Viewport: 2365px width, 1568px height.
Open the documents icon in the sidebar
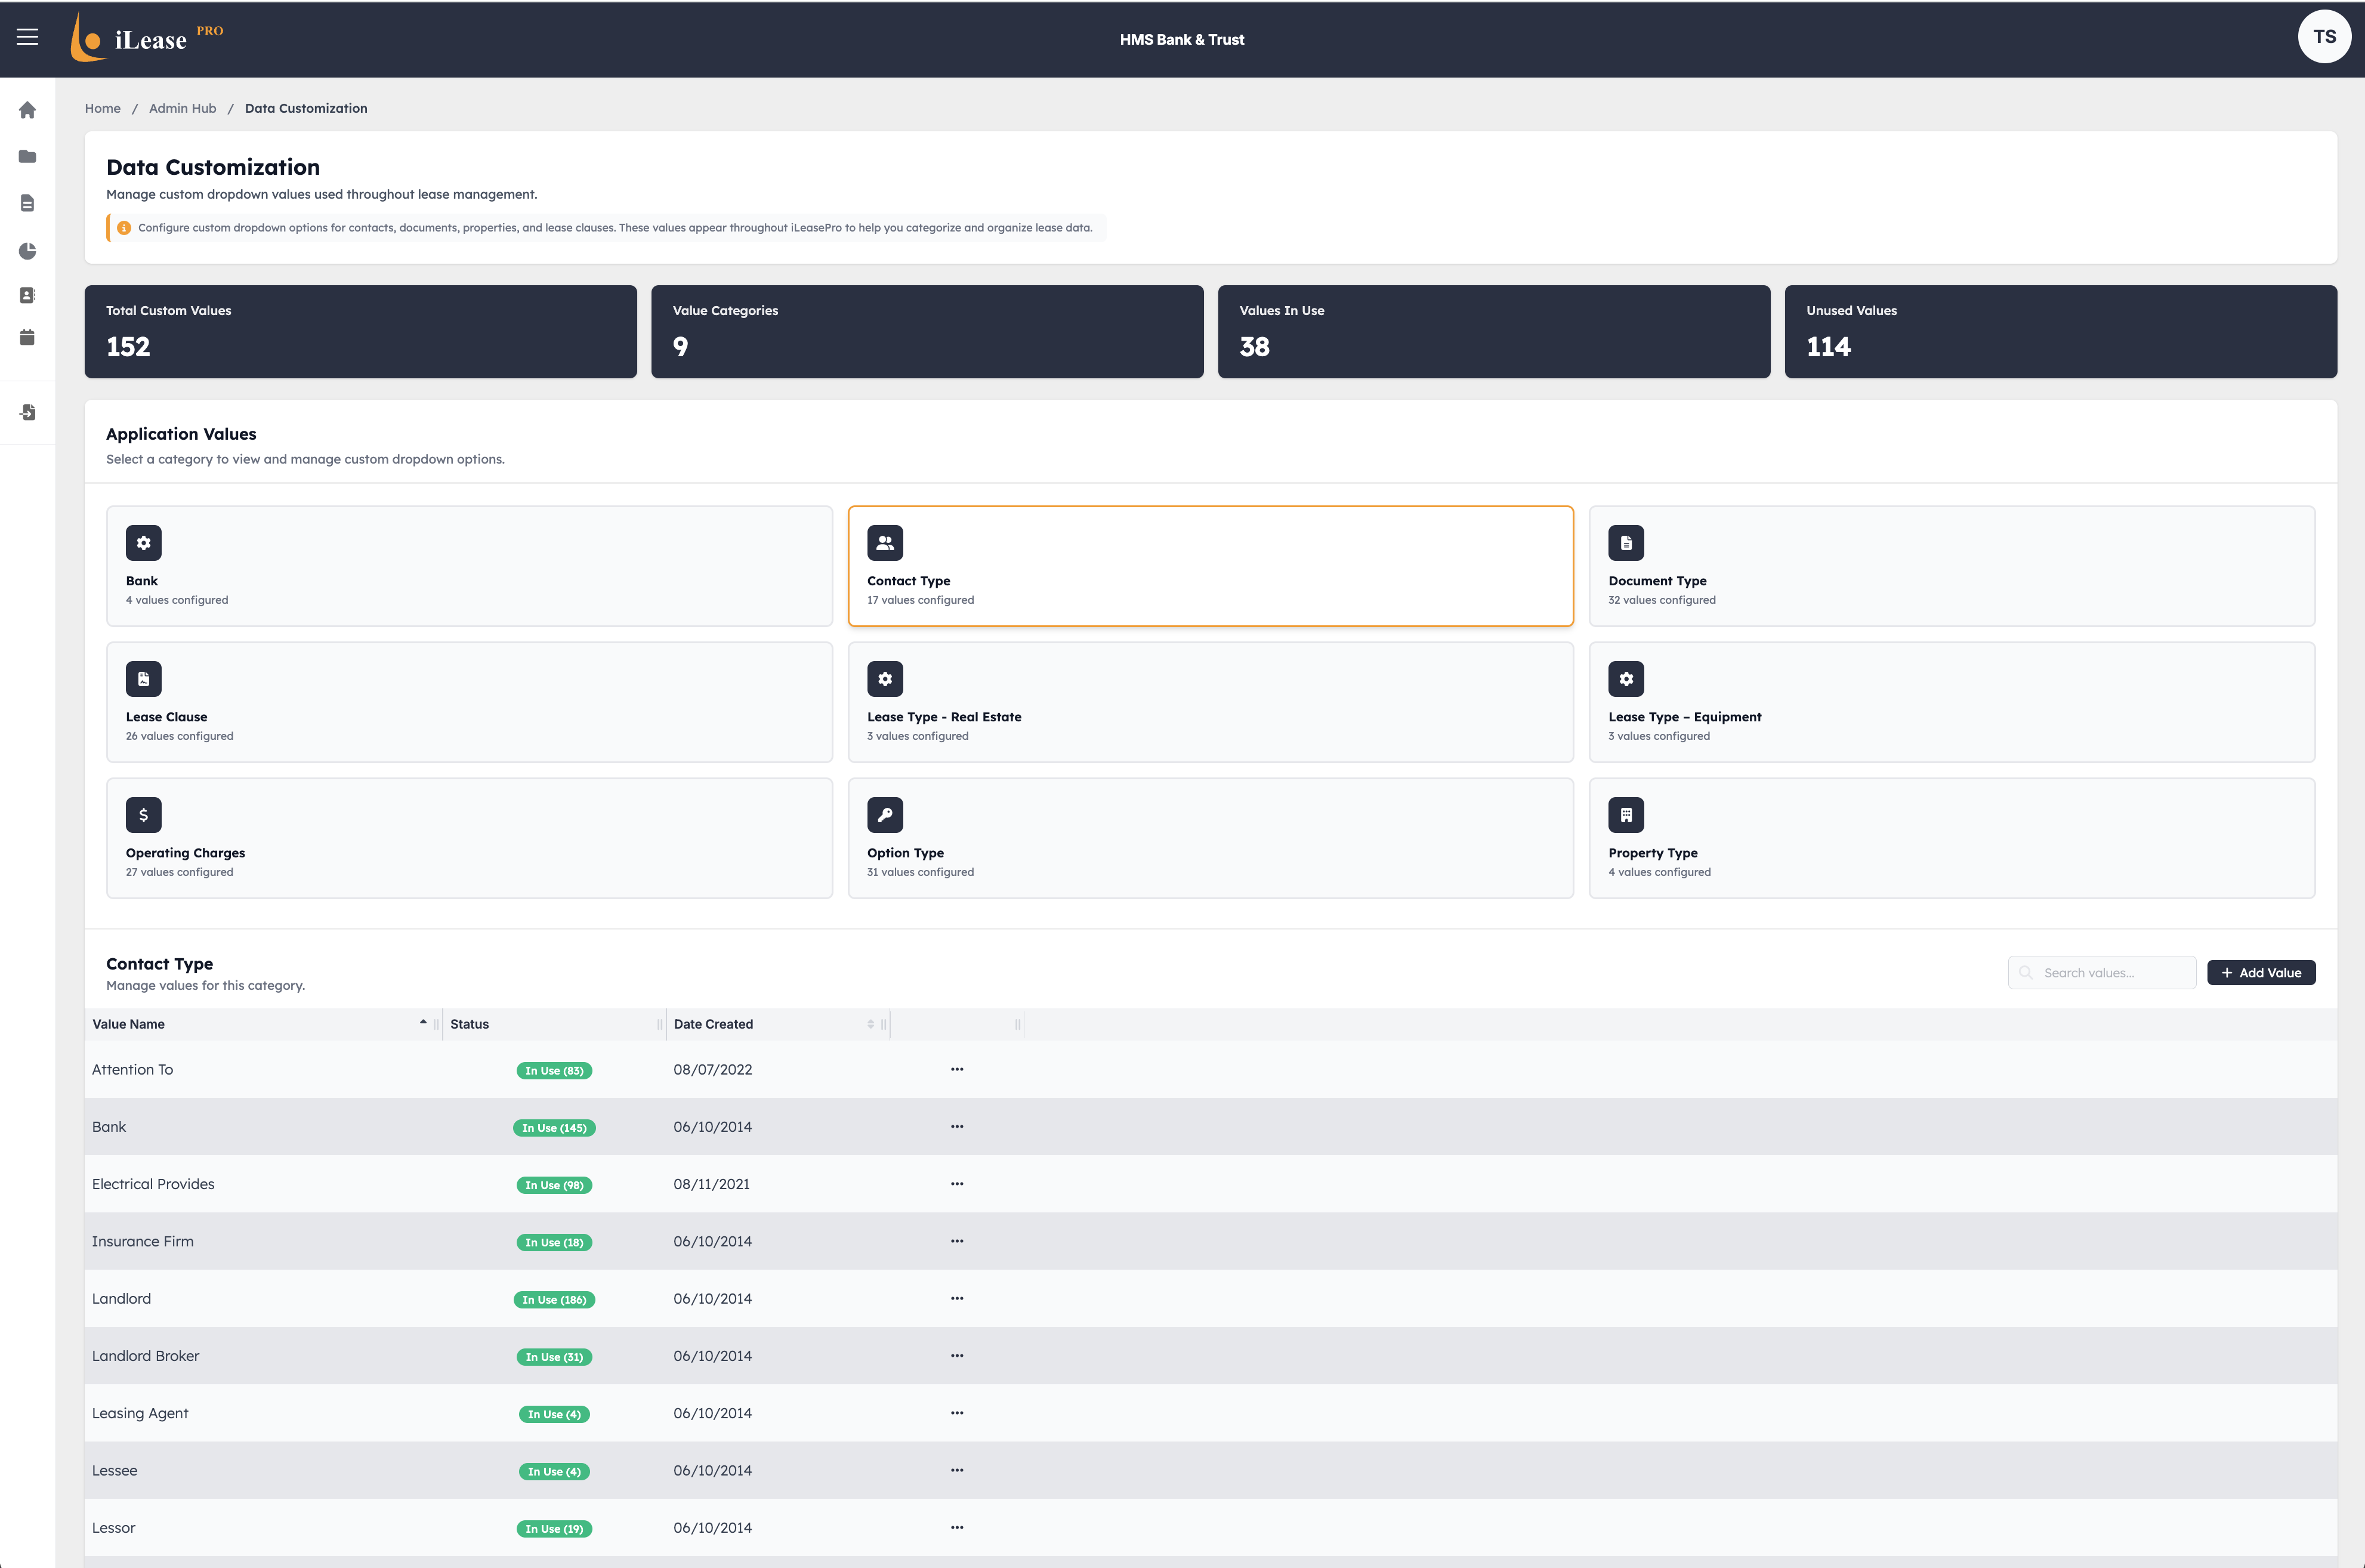click(x=27, y=203)
